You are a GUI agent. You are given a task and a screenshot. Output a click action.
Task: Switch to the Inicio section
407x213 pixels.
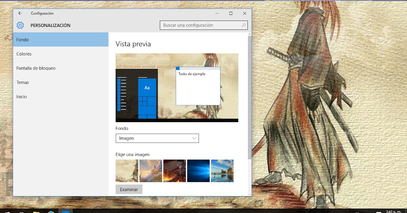pos(61,96)
